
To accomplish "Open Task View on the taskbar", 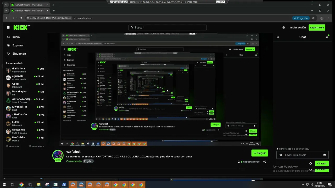I will (13, 185).
